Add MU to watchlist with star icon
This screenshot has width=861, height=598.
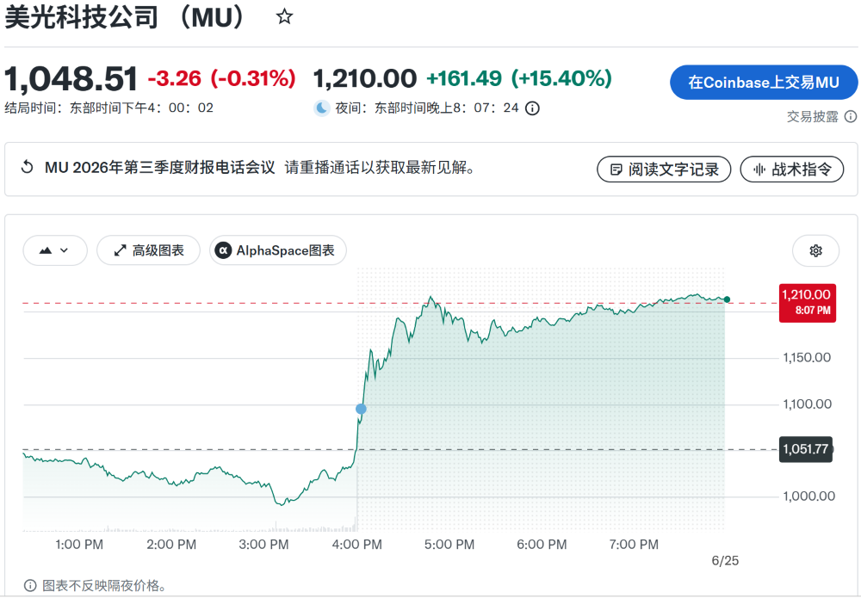284,16
